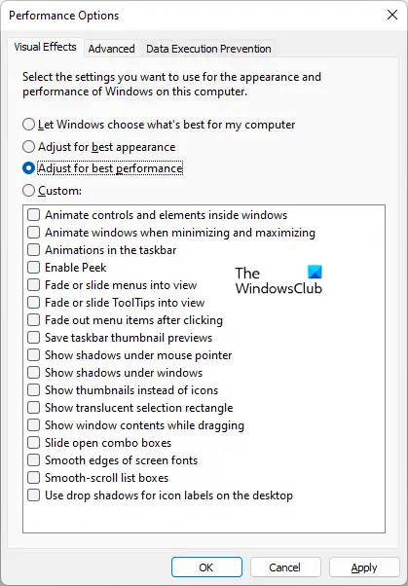Screen dimensions: 408x586
Task: Click the Apply button
Action: (x=364, y=568)
